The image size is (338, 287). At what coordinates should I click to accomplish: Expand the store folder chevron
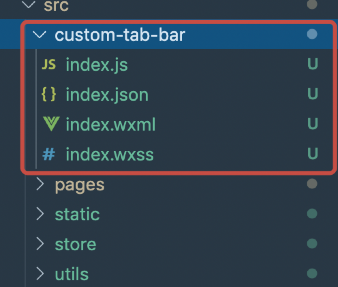(x=40, y=244)
